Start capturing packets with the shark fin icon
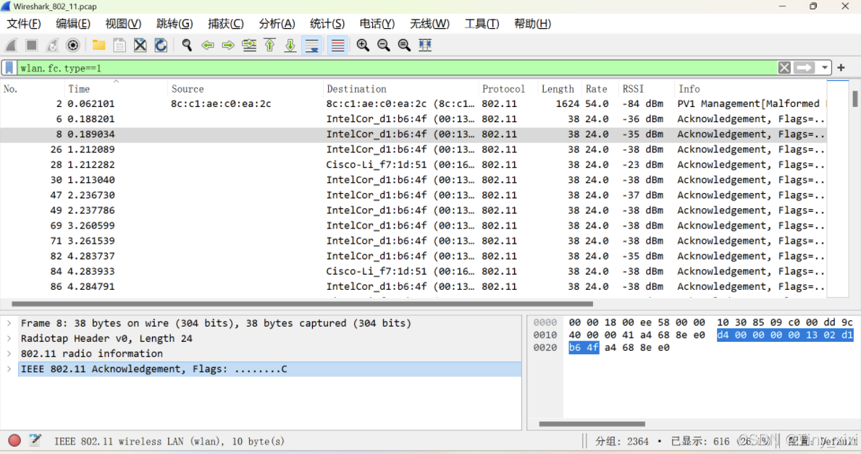Screen dimensions: 861x454 [x=10, y=45]
